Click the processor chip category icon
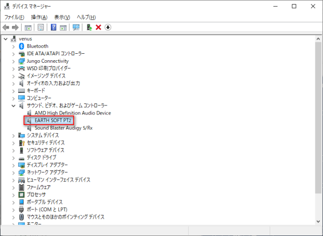The image size is (323, 236). 22,194
